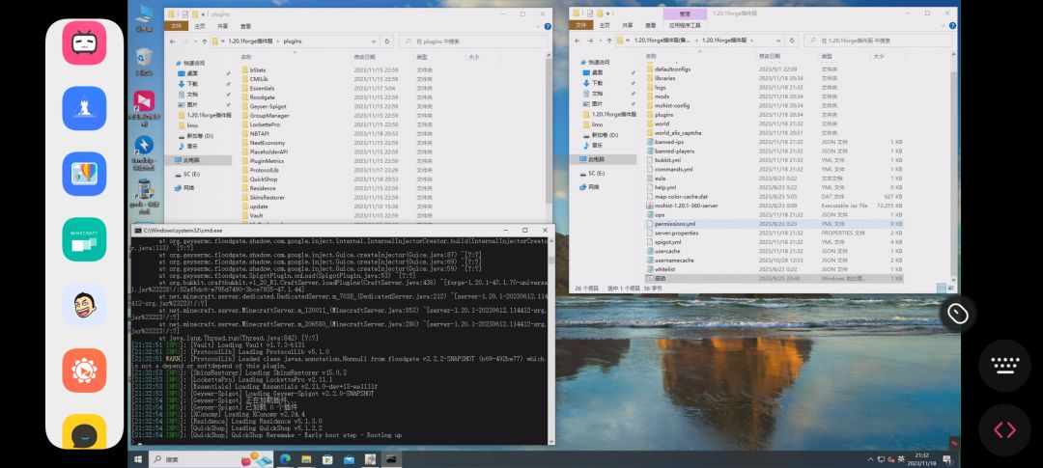Open the blue lightning desktop shortcut

click(x=144, y=151)
